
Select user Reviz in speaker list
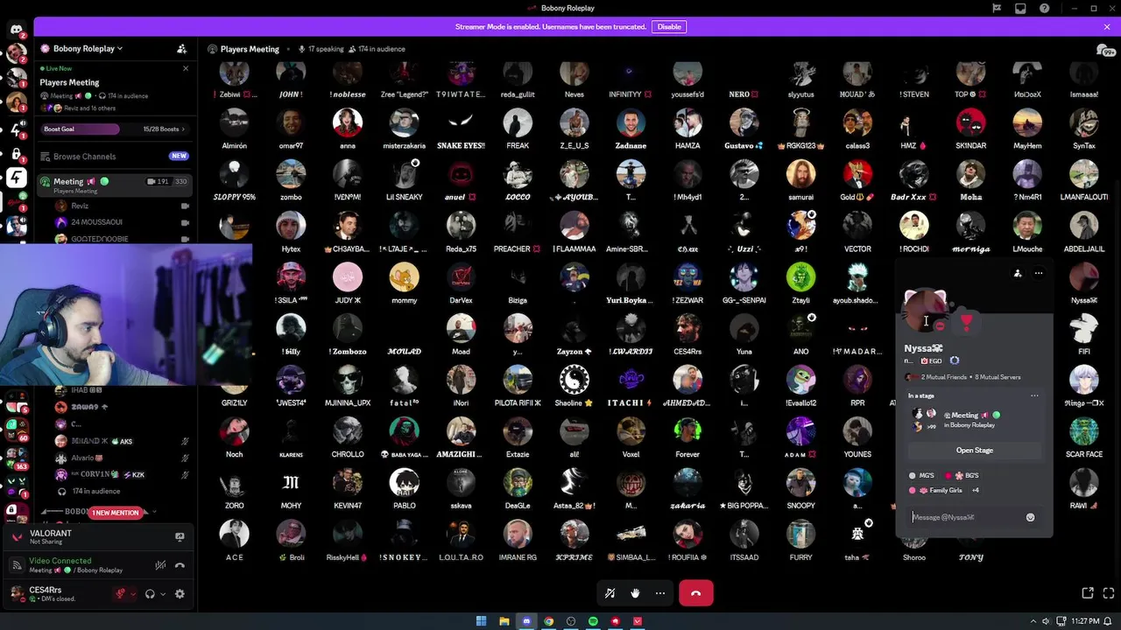click(x=80, y=206)
